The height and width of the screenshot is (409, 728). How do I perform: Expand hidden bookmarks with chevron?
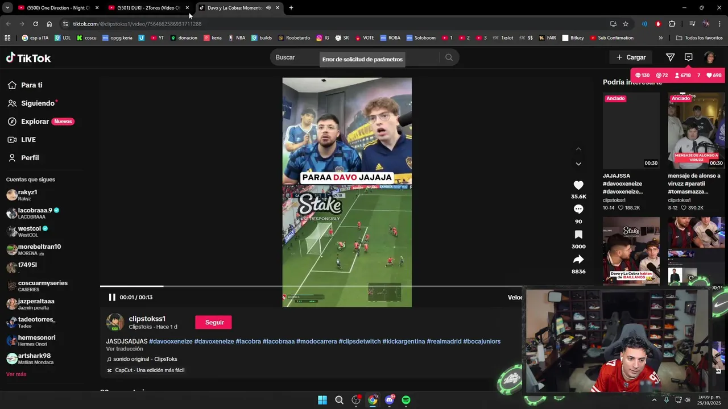click(660, 38)
